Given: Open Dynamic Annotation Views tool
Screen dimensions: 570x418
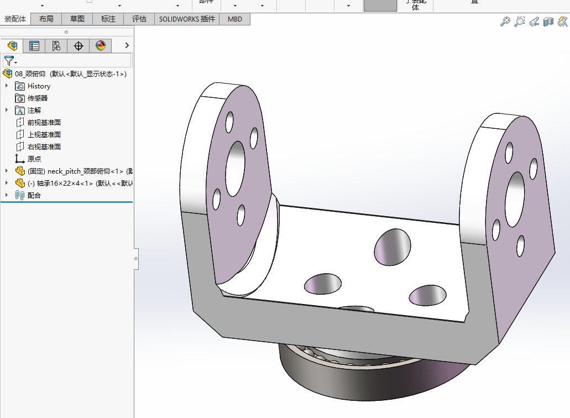Looking at the screenshot, I should (562, 22).
